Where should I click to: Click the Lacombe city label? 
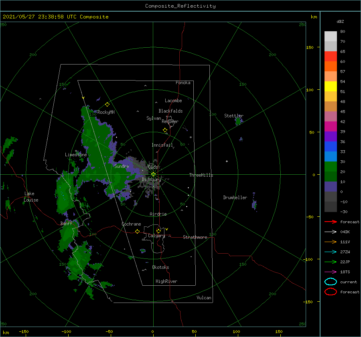pos(173,101)
